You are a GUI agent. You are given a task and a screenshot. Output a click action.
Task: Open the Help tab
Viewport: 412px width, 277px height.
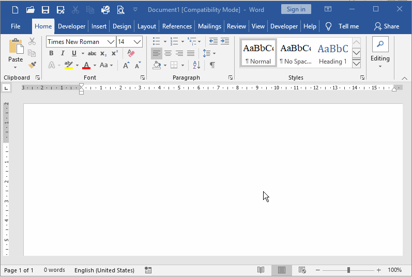[x=310, y=26]
